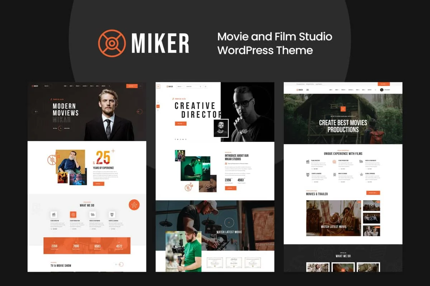Click the Miker film reel logo
430x286 pixels.
click(112, 43)
